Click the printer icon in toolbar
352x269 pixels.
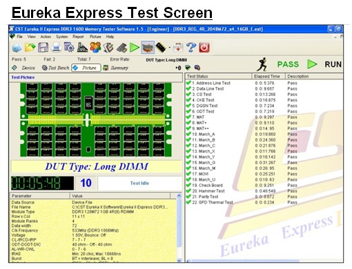(x=56, y=48)
